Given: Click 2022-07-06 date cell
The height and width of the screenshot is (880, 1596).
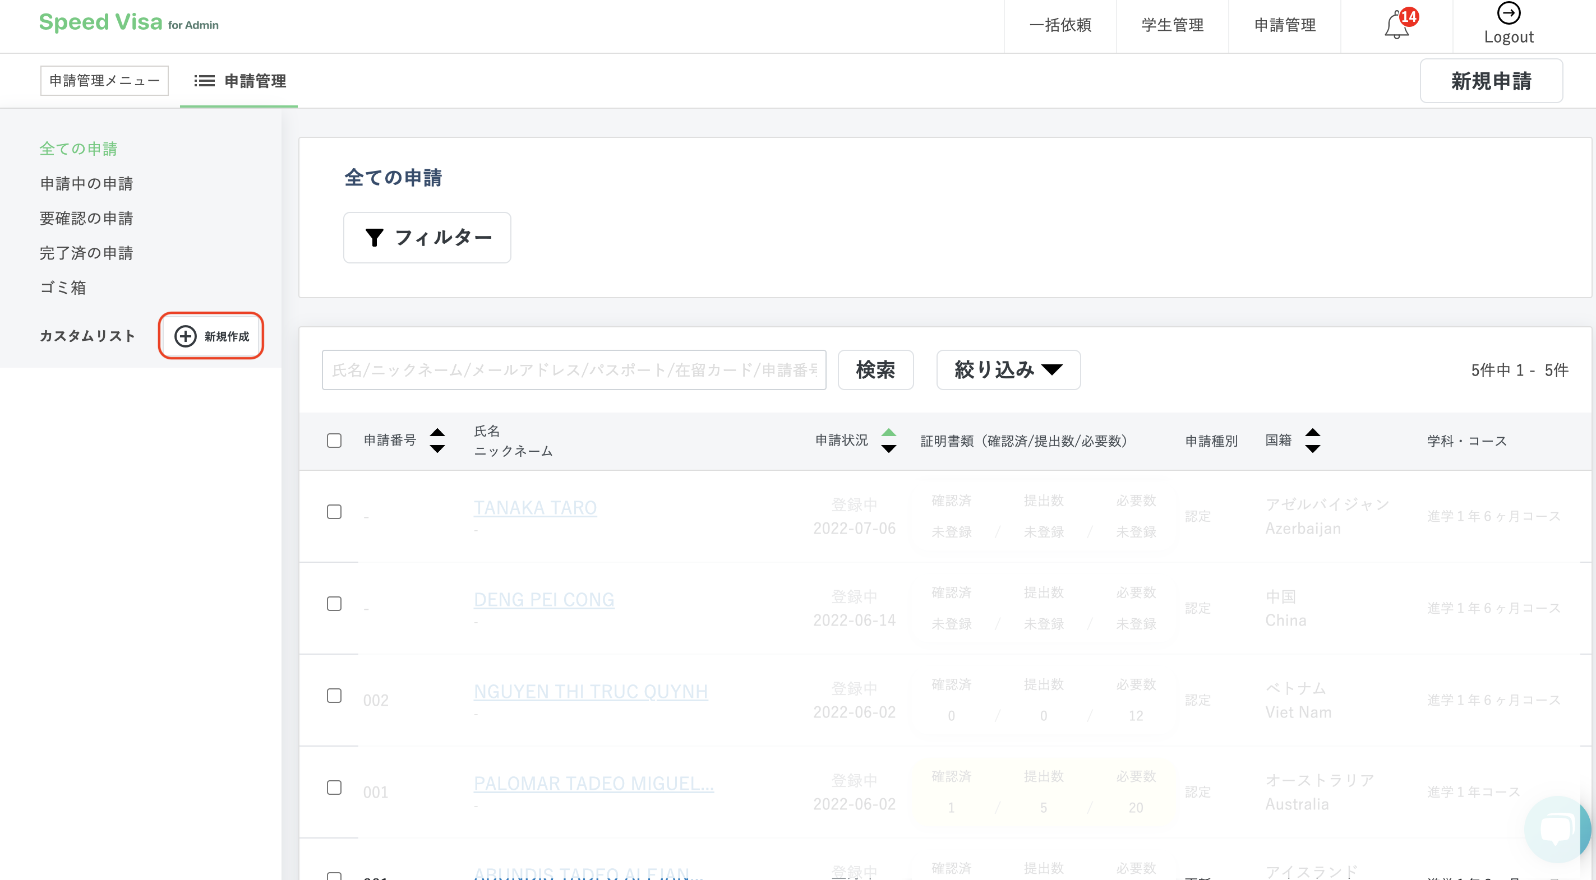Looking at the screenshot, I should pos(855,528).
